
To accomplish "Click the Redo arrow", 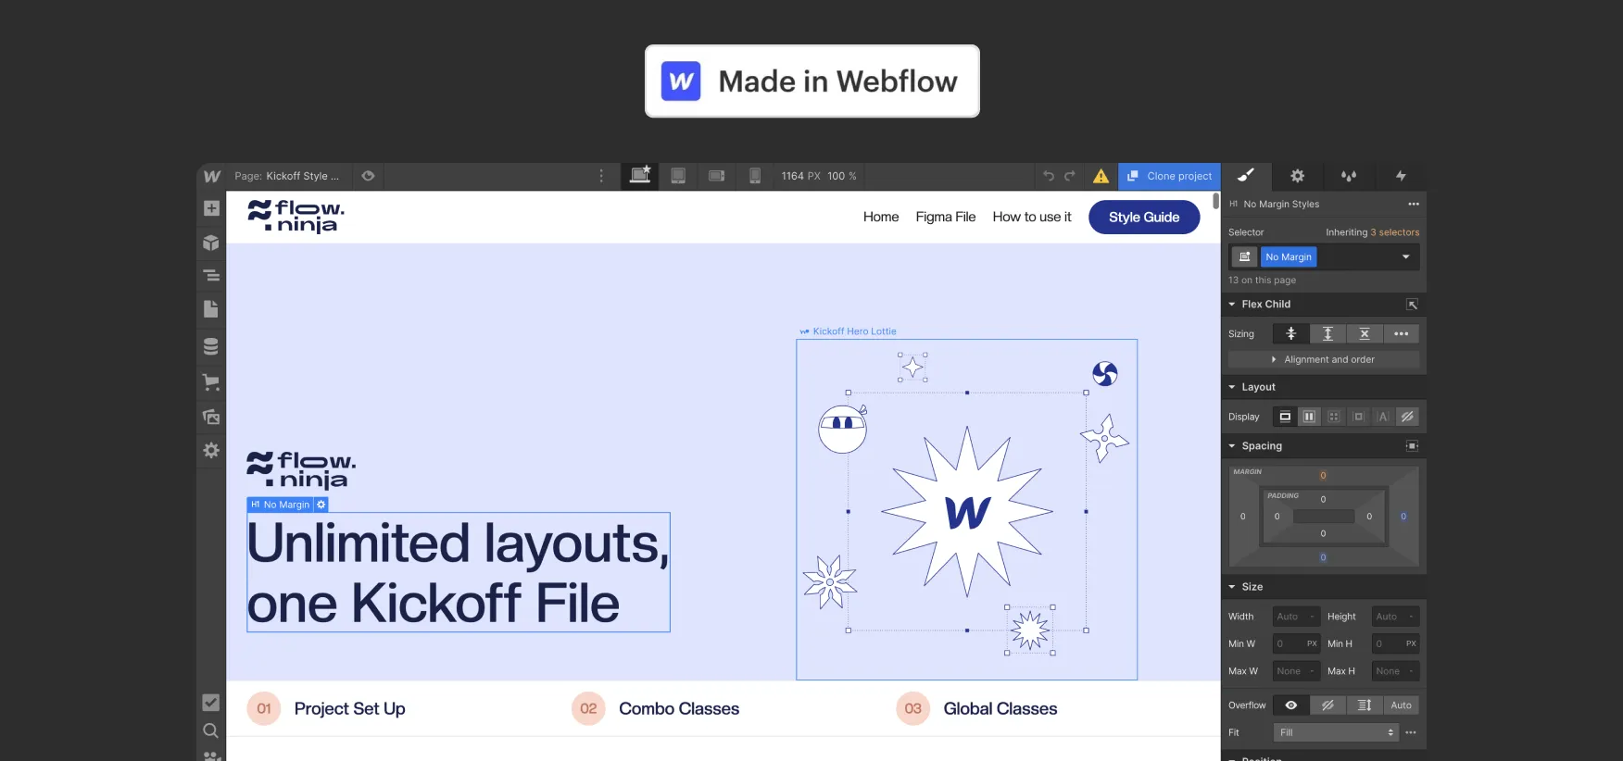I will click(1070, 176).
